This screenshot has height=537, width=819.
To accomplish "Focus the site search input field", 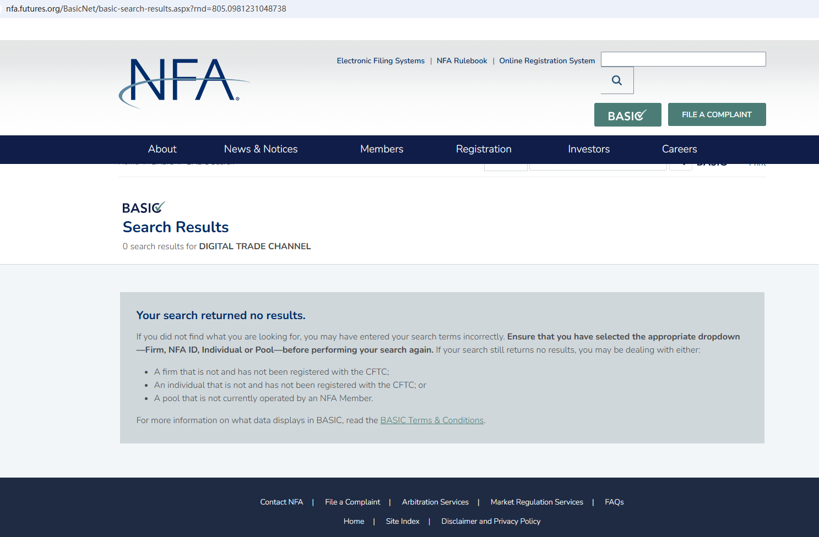I will click(x=683, y=59).
